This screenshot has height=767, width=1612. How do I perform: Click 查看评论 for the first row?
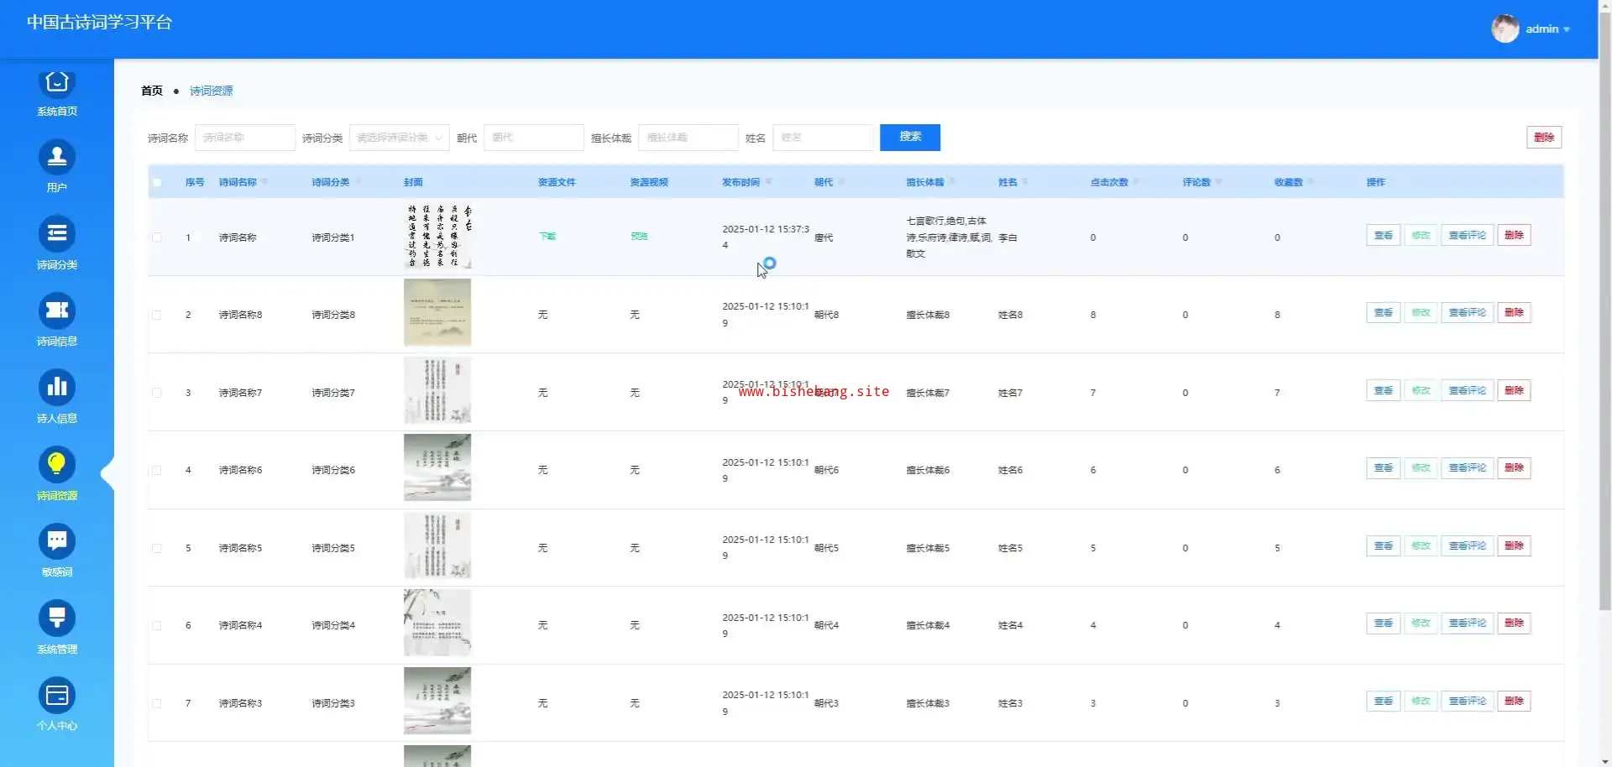1467,236
